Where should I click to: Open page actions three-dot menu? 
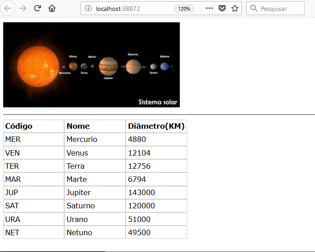(209, 8)
